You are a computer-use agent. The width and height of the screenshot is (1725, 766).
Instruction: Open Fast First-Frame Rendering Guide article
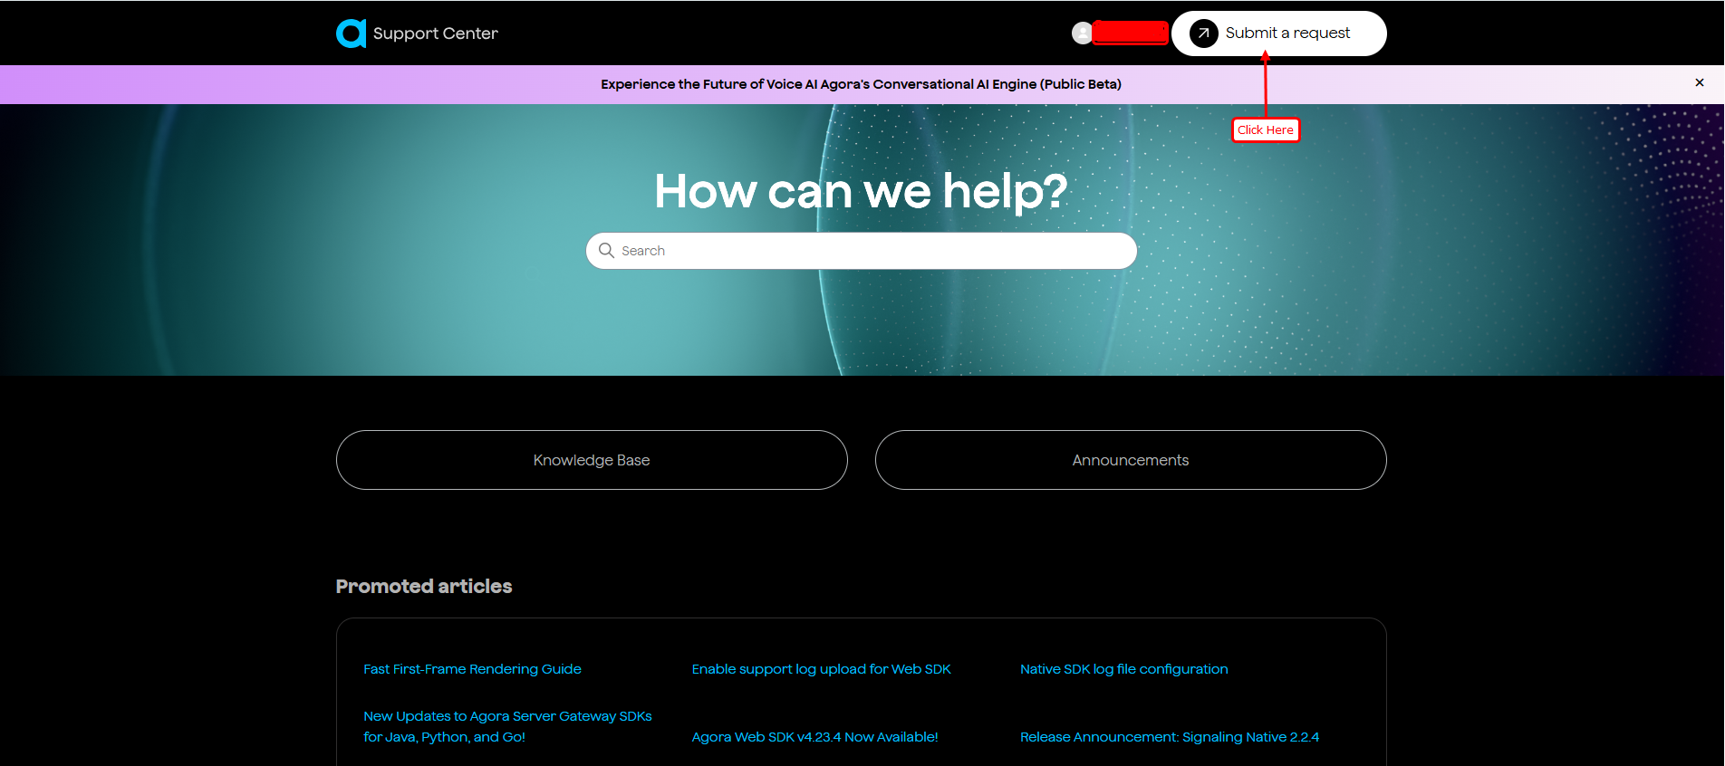[472, 669]
